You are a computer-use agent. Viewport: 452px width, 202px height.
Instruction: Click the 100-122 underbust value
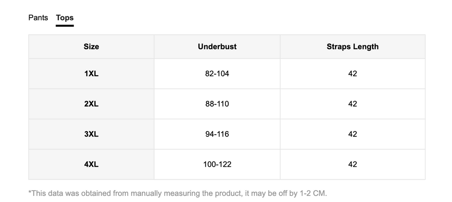pos(217,164)
